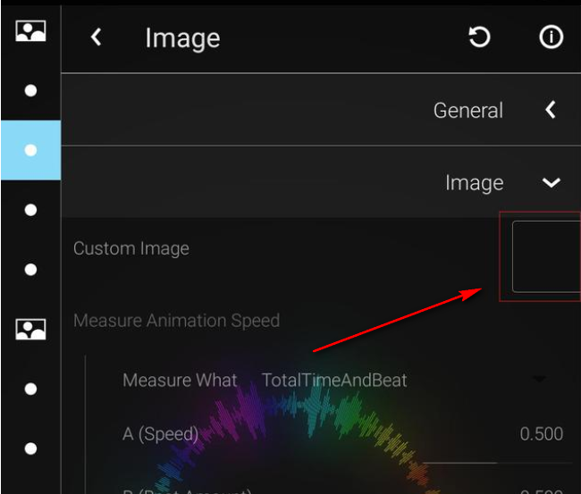Click the TotalTimeAndBeat dropdown value
Viewport: 581px width, 494px height.
point(334,380)
